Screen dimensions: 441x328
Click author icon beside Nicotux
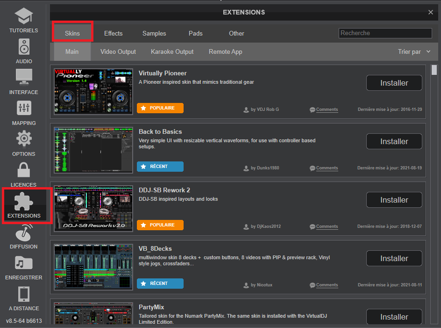[246, 285]
